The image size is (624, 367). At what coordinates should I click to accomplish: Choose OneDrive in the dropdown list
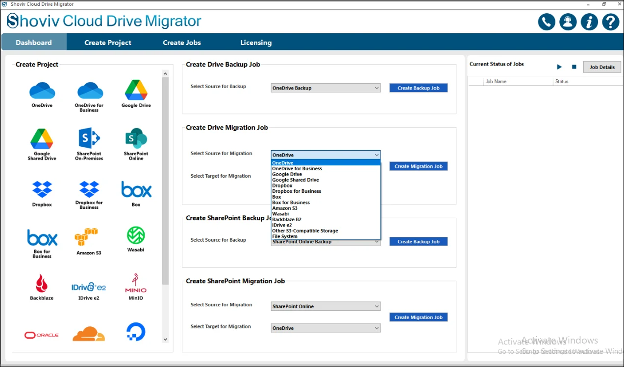coord(326,163)
